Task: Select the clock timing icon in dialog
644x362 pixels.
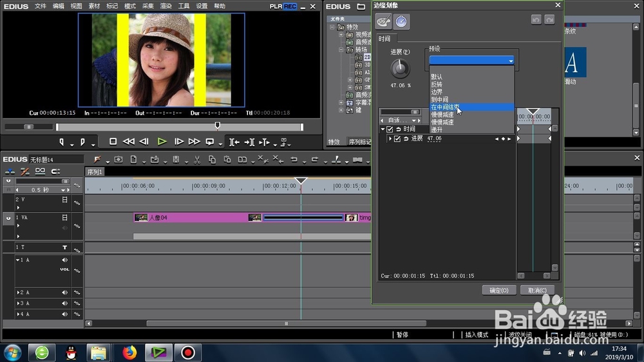Action: click(x=401, y=21)
